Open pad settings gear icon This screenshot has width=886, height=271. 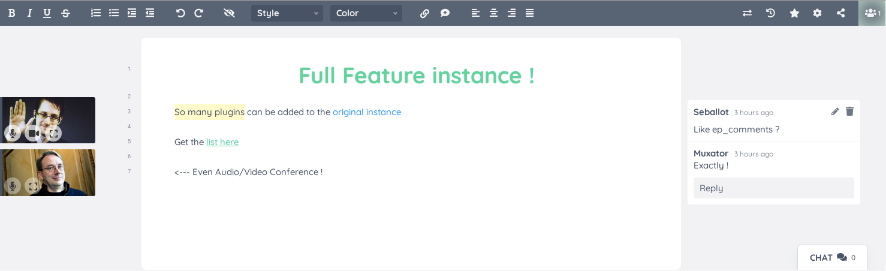point(817,13)
